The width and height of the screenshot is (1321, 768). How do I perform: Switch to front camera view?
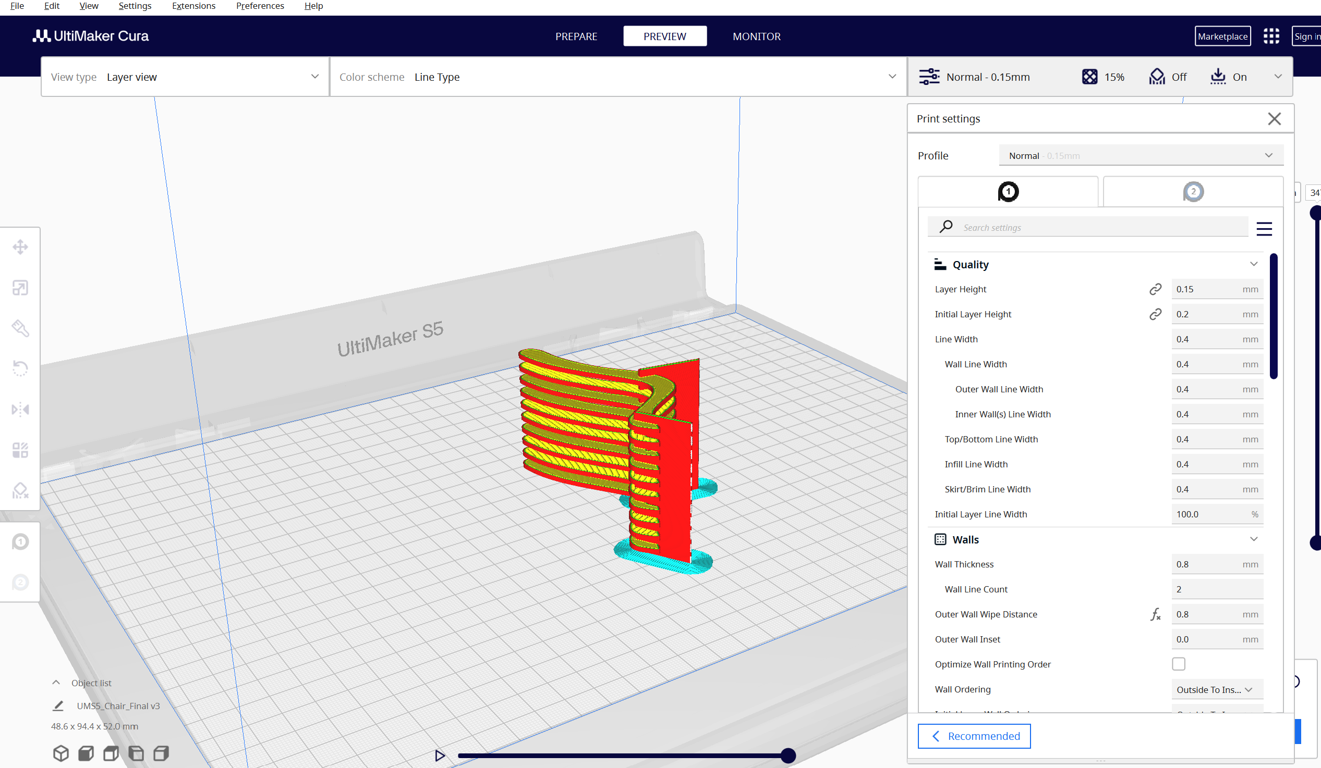[x=86, y=753]
